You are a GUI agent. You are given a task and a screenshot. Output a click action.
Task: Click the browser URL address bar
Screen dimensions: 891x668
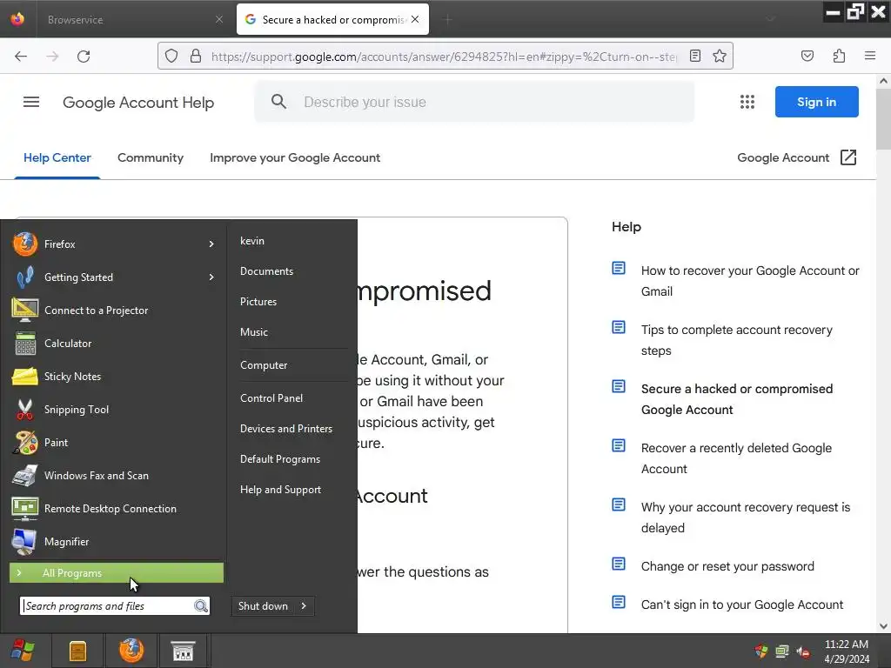443,57
